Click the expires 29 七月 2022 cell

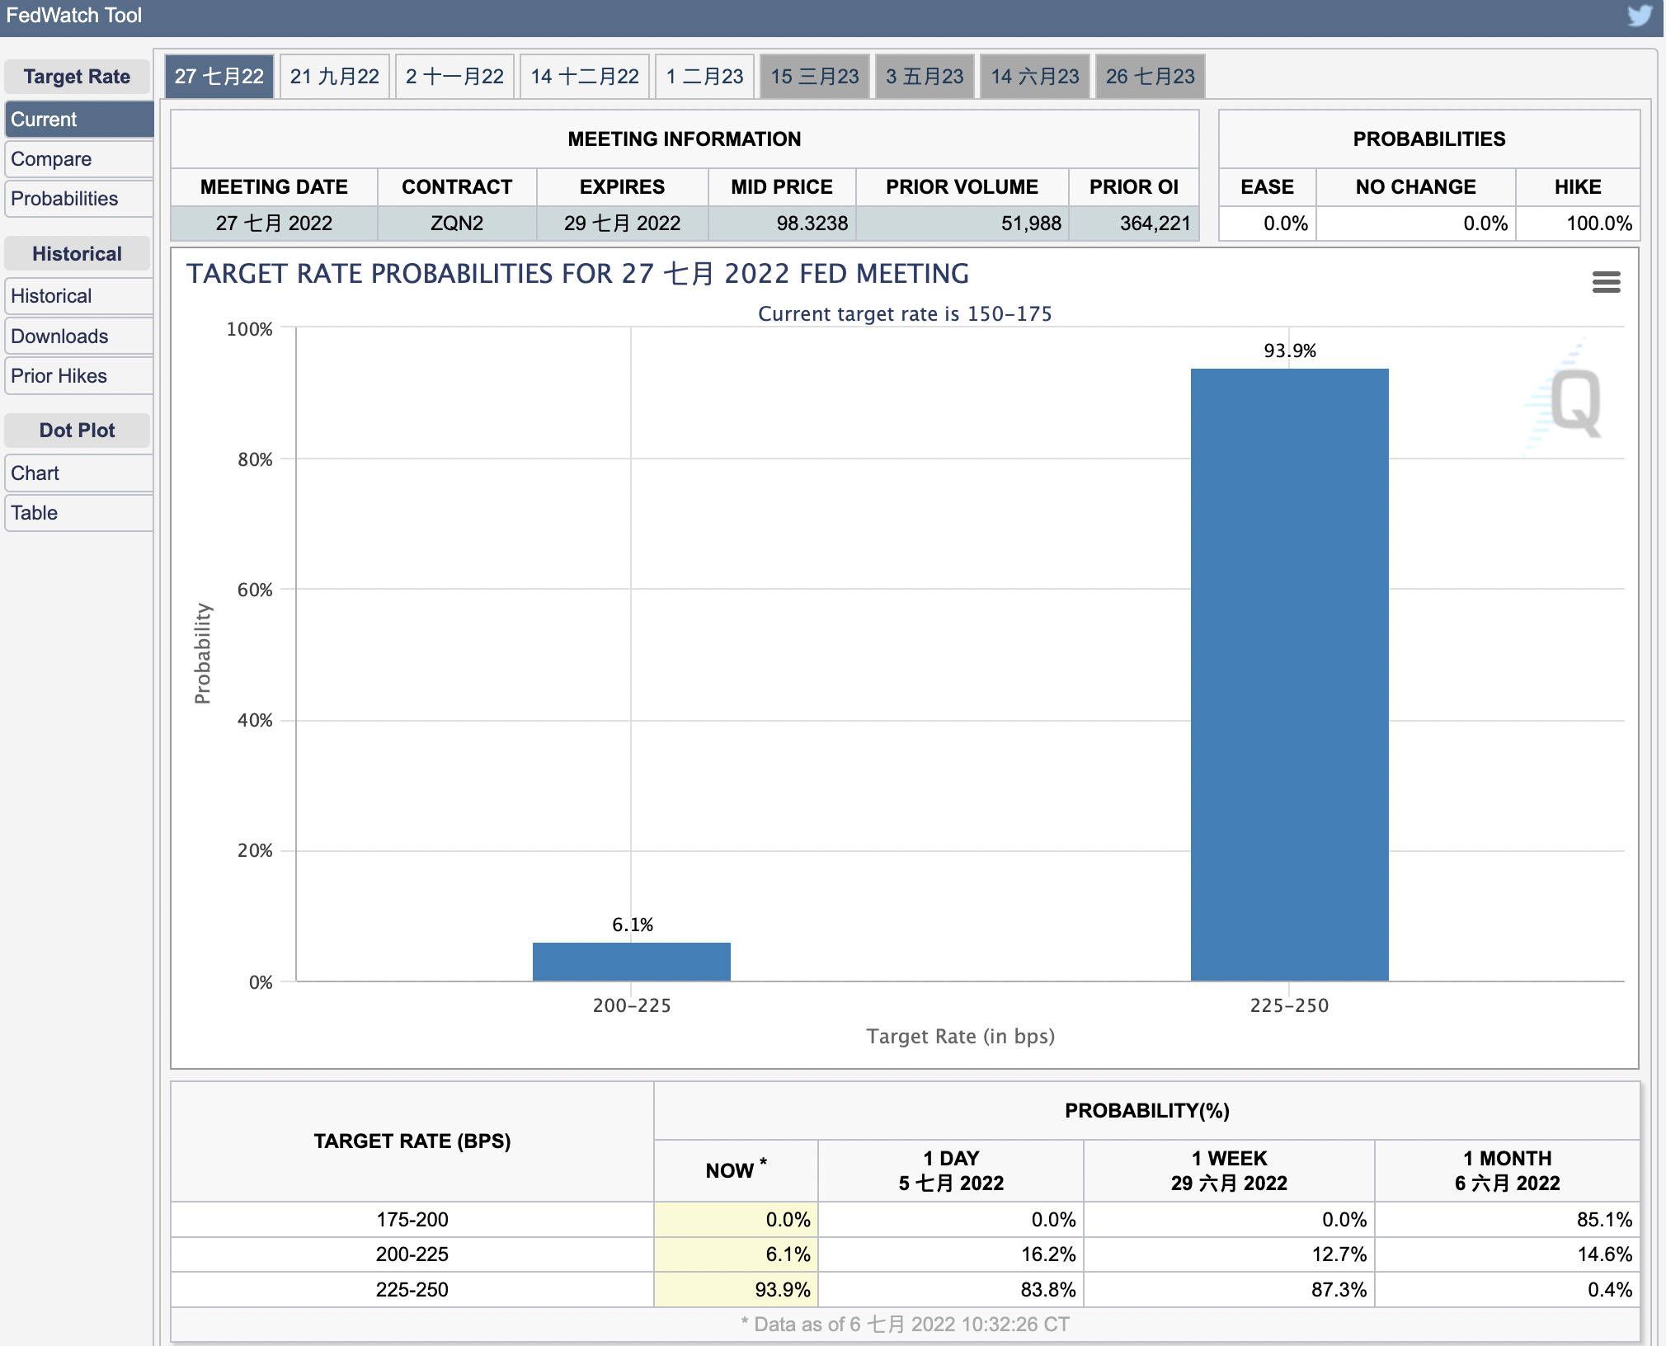point(623,224)
